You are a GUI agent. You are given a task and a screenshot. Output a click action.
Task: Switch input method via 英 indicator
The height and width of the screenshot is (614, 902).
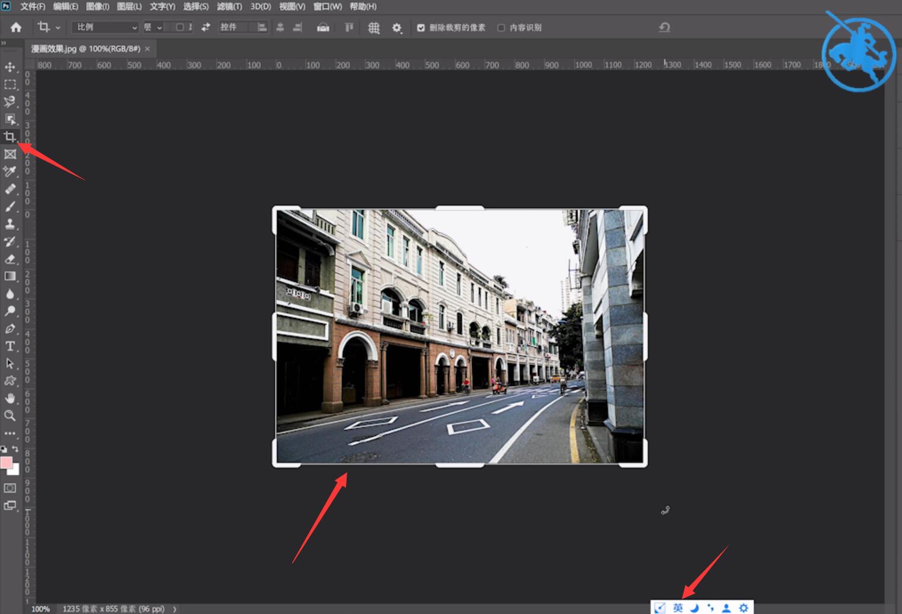[678, 607]
